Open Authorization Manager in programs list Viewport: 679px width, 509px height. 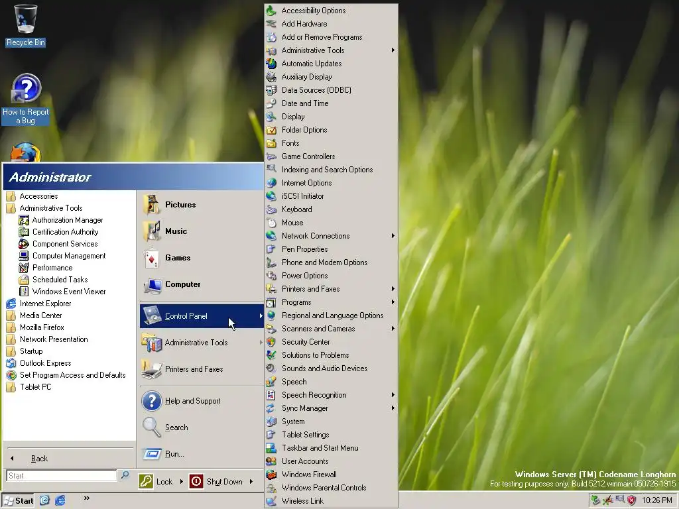point(69,220)
